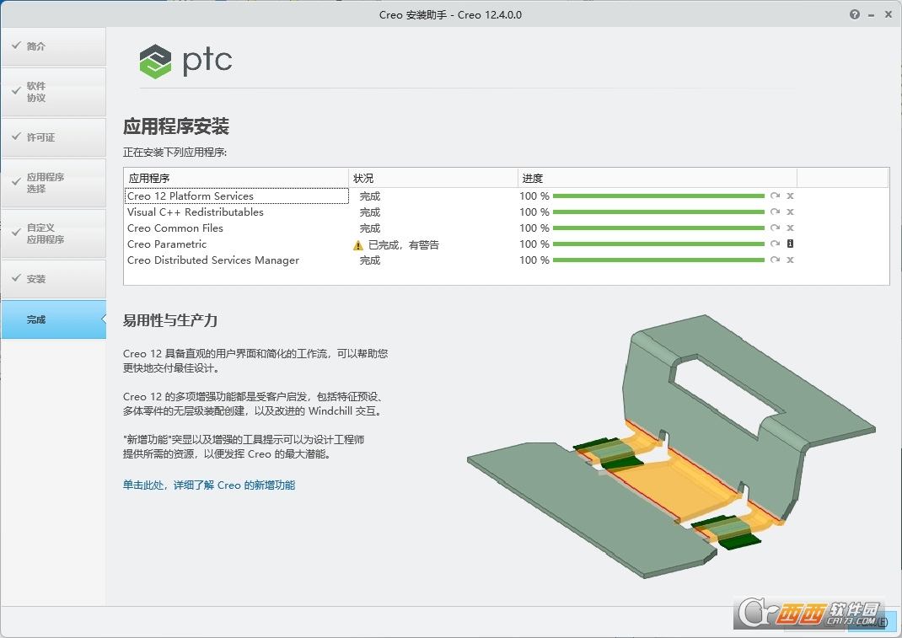Screen dimensions: 902x638
Task: Close the Creo 安装助手 window
Action: [889, 14]
